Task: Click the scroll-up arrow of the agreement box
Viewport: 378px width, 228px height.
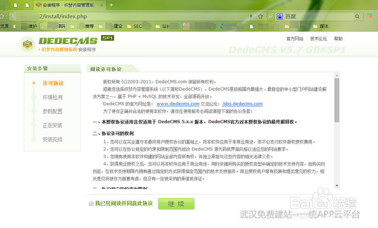Action: tap(337, 76)
